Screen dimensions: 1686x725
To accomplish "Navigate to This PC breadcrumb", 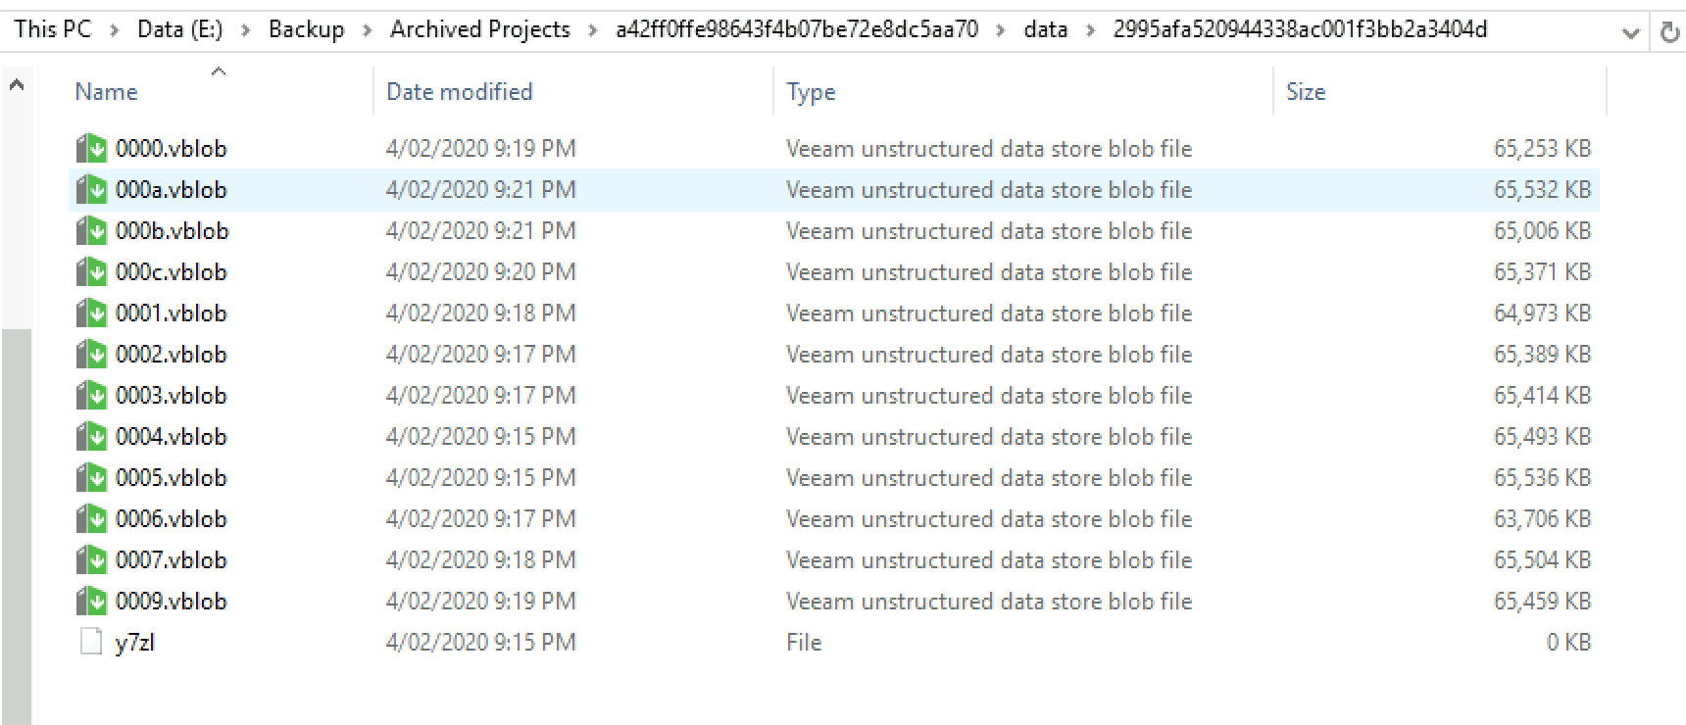I will (x=53, y=29).
